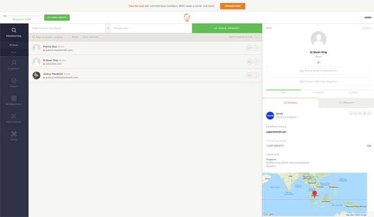This screenshot has height=217, width=374.
Task: Click the requests usage progress bar
Action: (22, 16)
